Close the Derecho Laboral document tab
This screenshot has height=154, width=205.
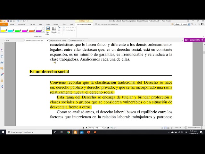coord(47,40)
